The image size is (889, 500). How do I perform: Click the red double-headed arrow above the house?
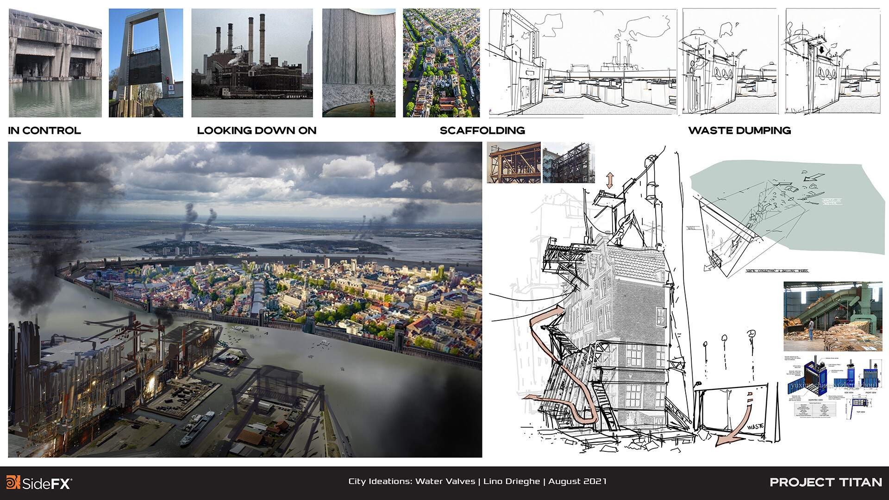click(x=610, y=180)
